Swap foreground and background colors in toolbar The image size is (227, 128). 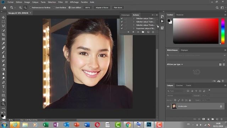click(x=5, y=112)
